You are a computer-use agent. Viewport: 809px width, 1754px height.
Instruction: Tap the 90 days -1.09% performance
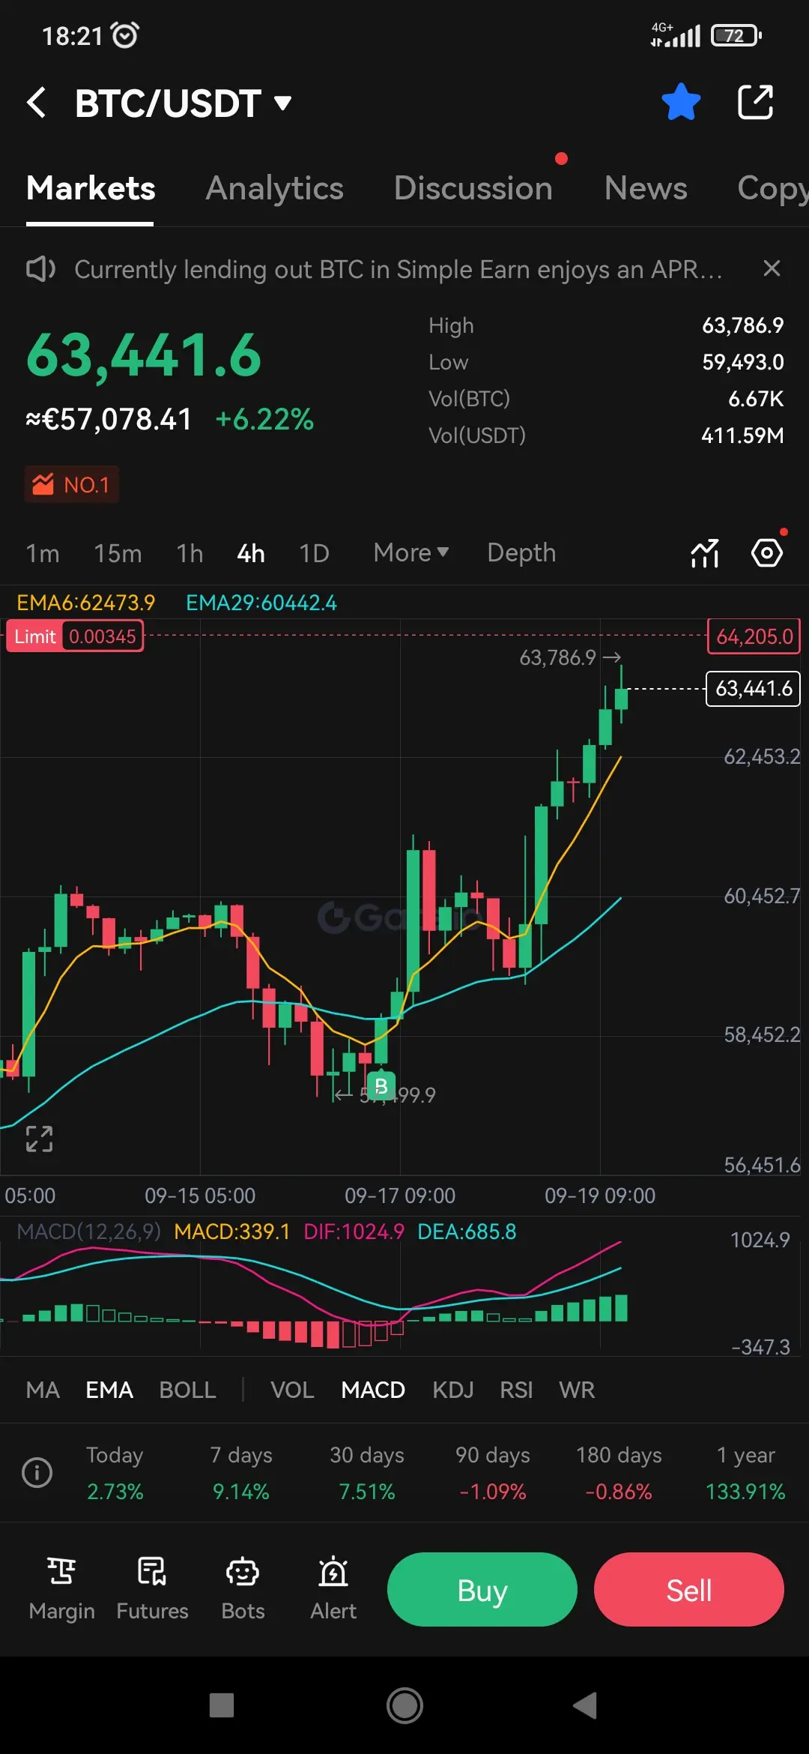tap(493, 1473)
